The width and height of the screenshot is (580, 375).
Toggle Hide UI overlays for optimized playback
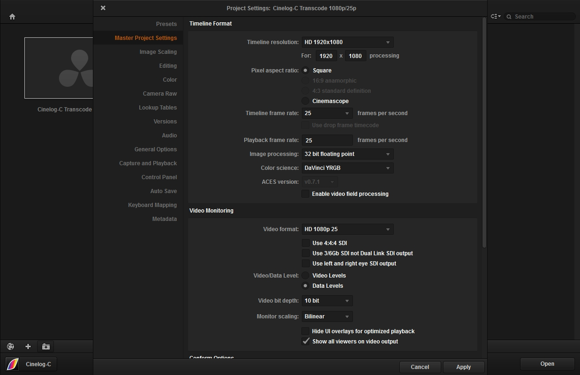coord(305,331)
